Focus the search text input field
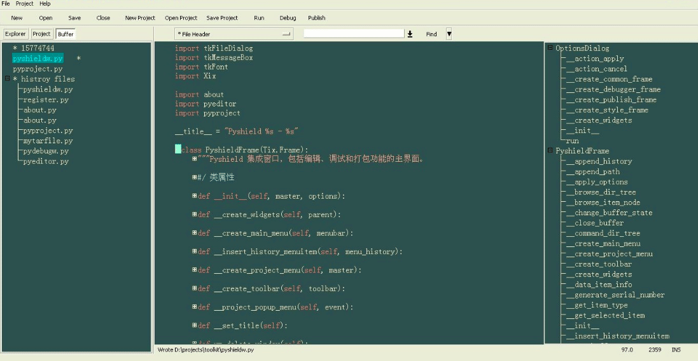698x361 pixels. [x=354, y=33]
